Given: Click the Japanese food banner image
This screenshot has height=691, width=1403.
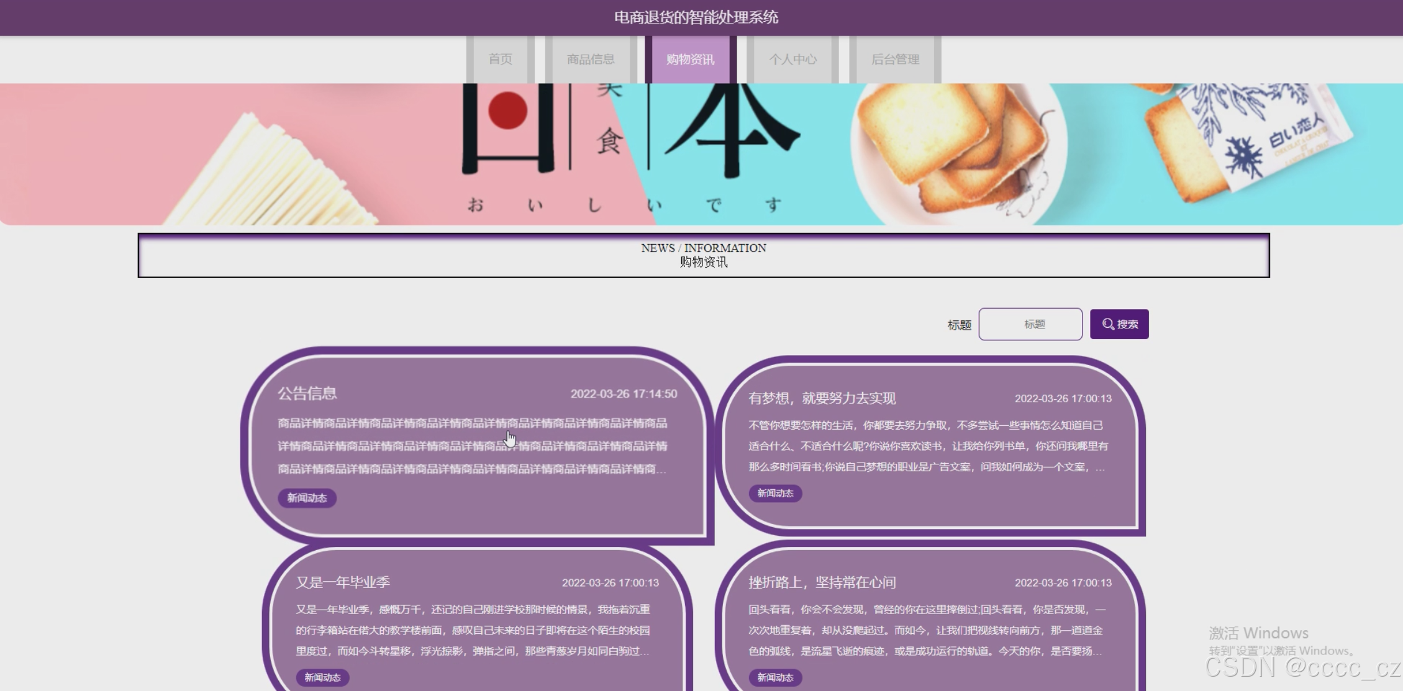Looking at the screenshot, I should point(701,154).
